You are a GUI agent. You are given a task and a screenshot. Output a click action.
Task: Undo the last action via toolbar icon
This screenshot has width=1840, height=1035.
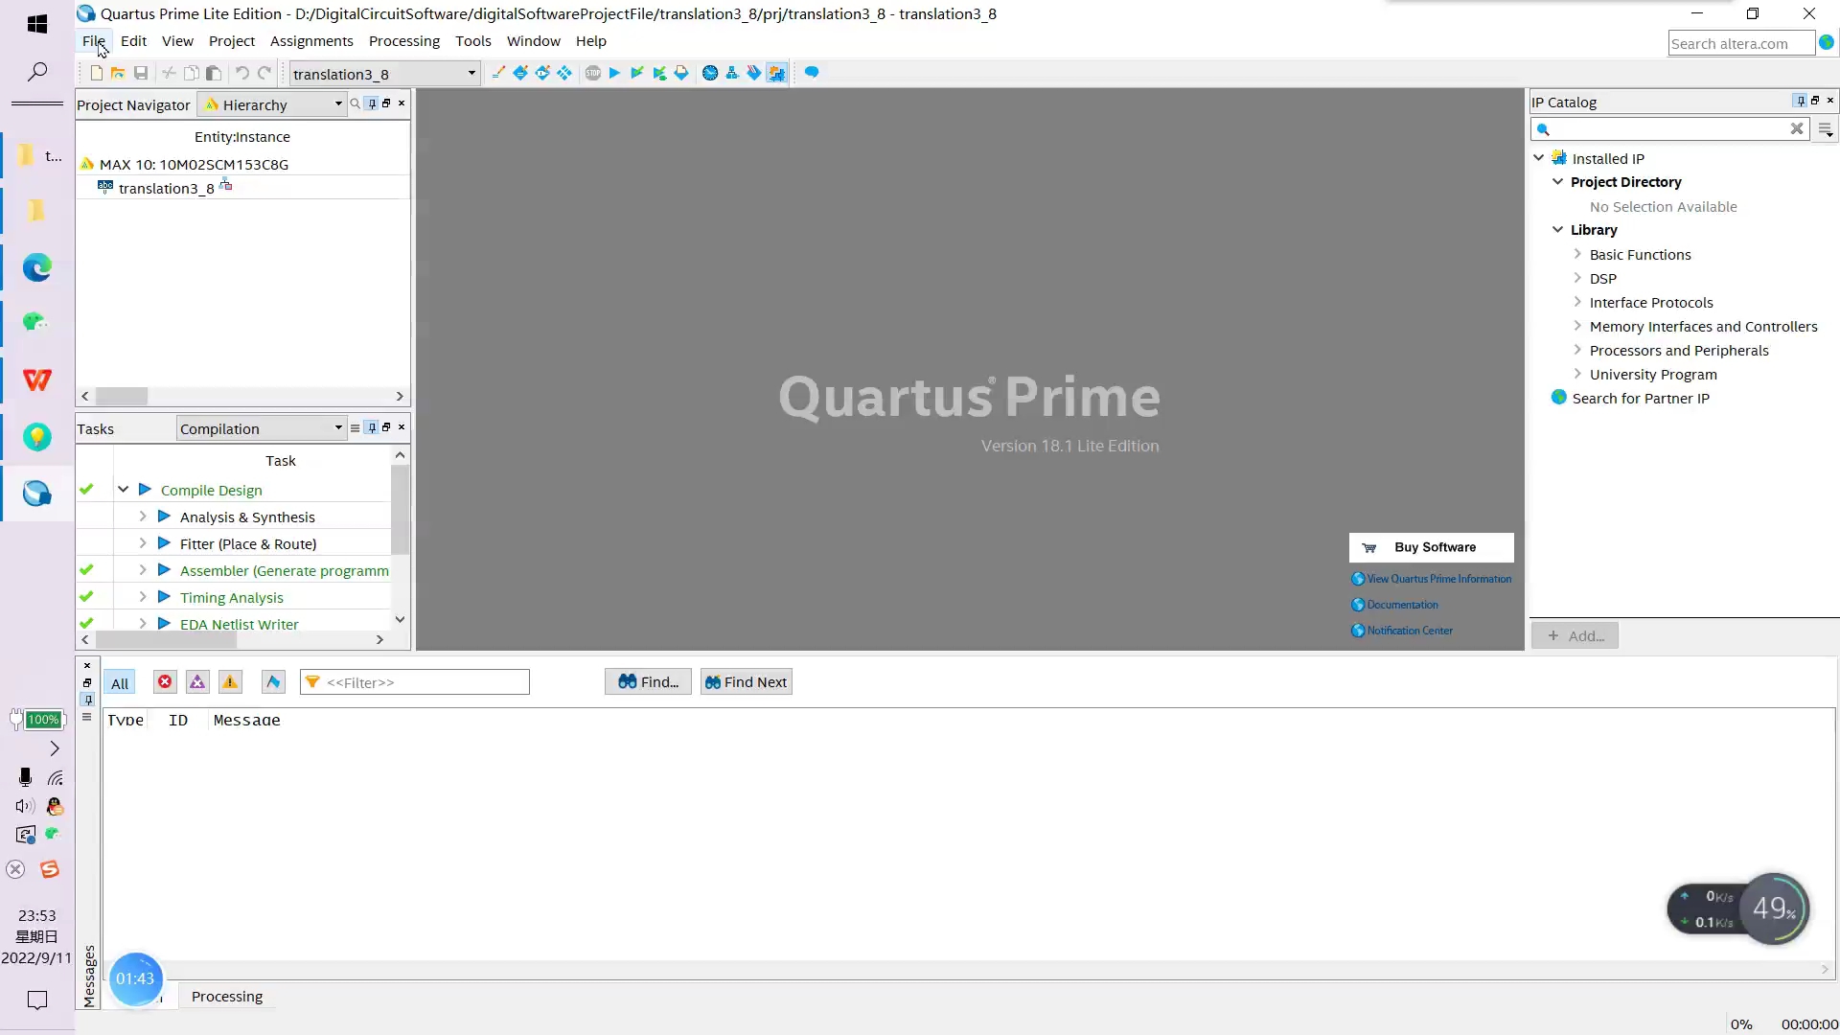pyautogui.click(x=242, y=73)
